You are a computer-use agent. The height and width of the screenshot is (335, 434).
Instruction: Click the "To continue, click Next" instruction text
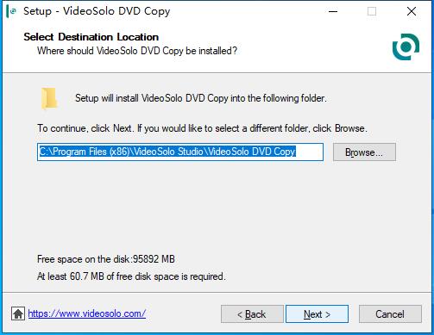pyautogui.click(x=202, y=128)
